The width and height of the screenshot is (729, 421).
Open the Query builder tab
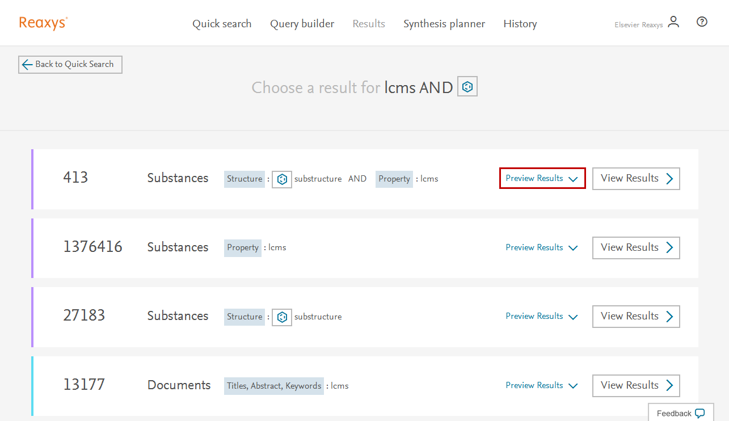(302, 24)
